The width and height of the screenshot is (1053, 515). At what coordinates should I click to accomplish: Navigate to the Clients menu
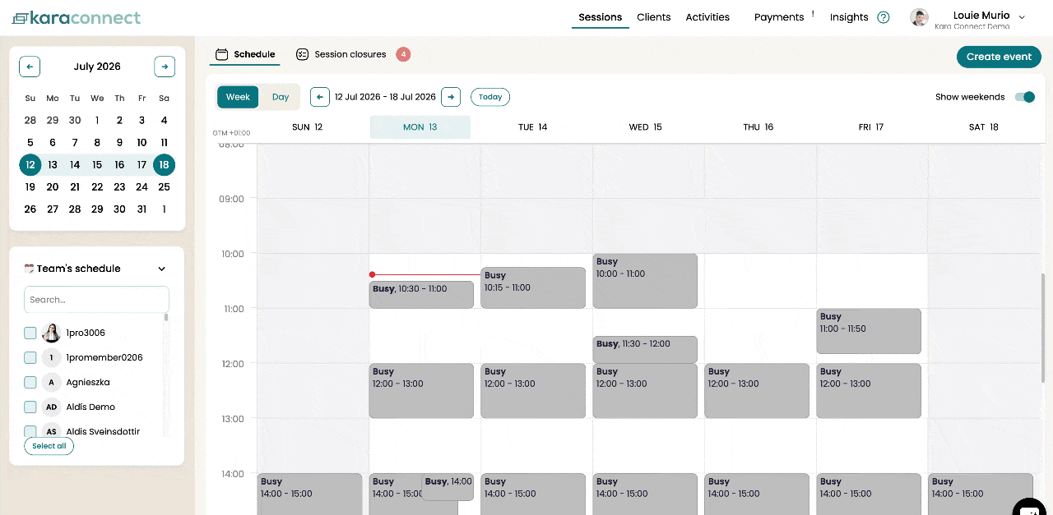[x=654, y=17]
